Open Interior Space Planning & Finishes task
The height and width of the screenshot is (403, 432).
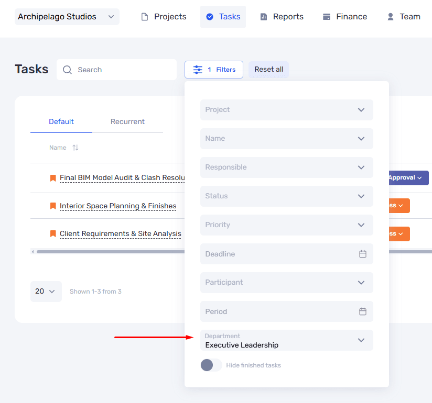(x=118, y=206)
